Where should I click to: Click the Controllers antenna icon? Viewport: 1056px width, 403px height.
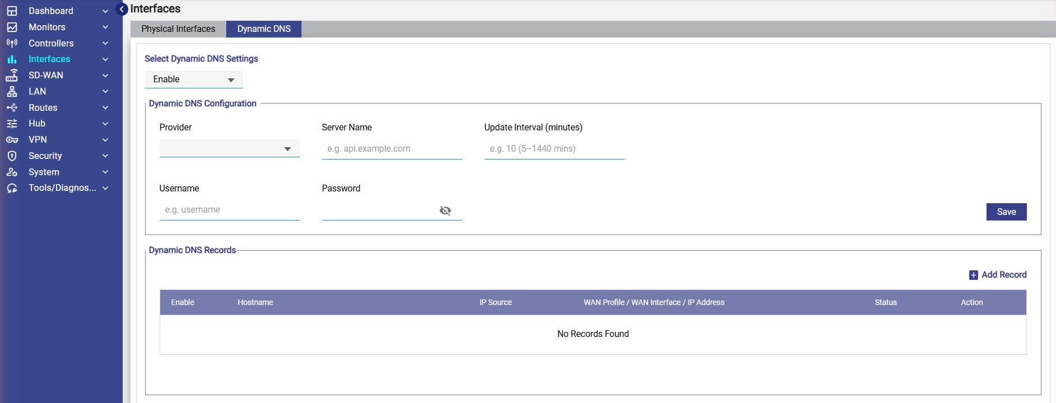pyautogui.click(x=12, y=43)
